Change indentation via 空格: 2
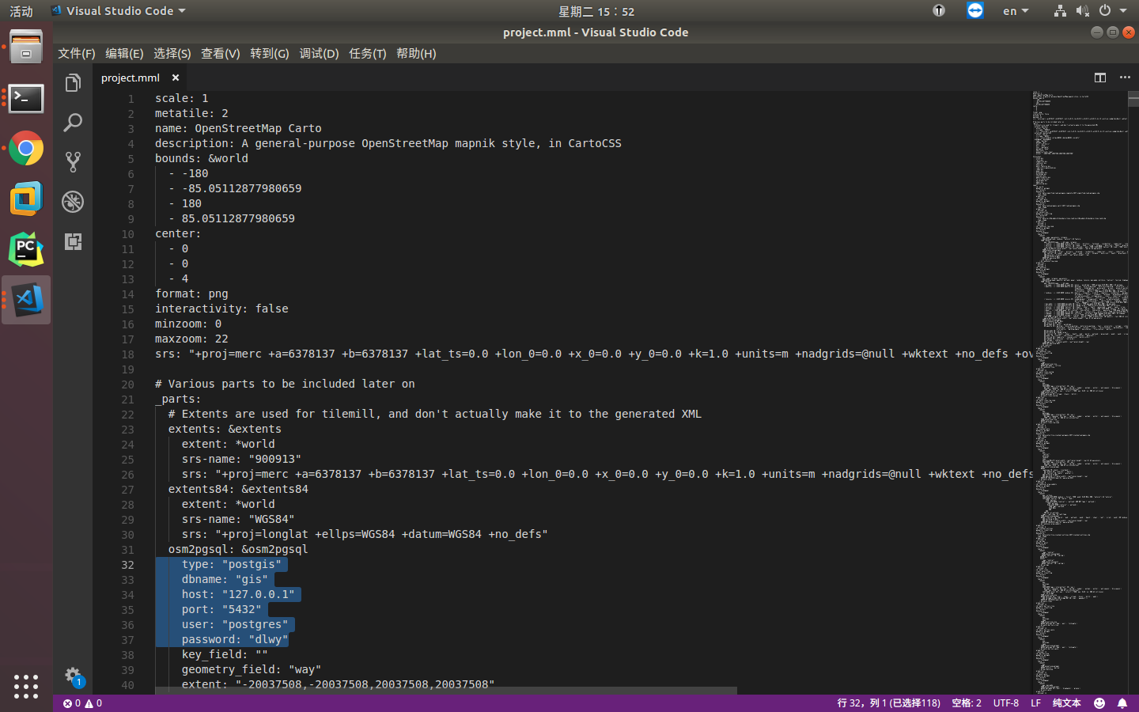 tap(967, 703)
